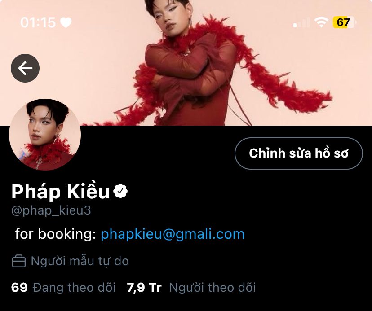Viewport: 372px width, 311px height.
Task: Click the 7,9 Tr follower count
Action: point(144,288)
